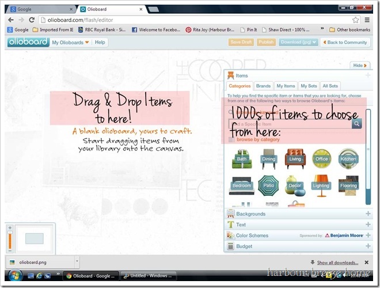This screenshot has height=288, width=380.
Task: Click the Find a Specific Item field
Action: 290,124
